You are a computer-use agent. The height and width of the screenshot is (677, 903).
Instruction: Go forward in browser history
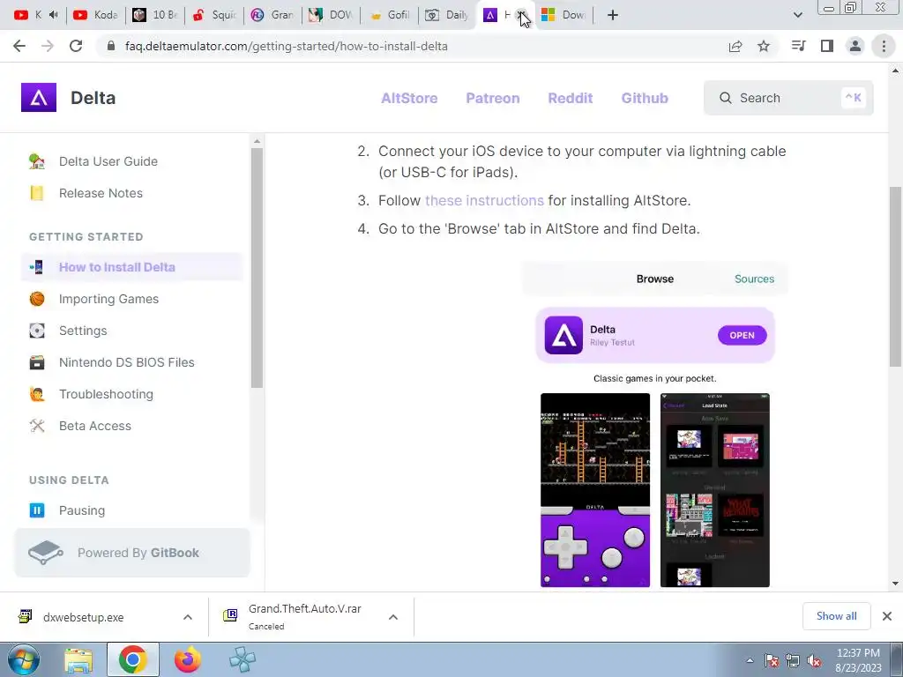pyautogui.click(x=48, y=46)
